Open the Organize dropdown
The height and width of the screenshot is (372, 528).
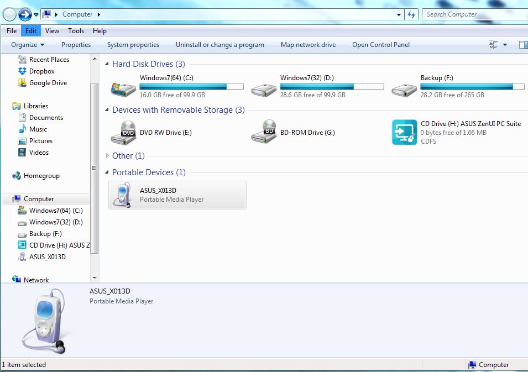pyautogui.click(x=28, y=45)
